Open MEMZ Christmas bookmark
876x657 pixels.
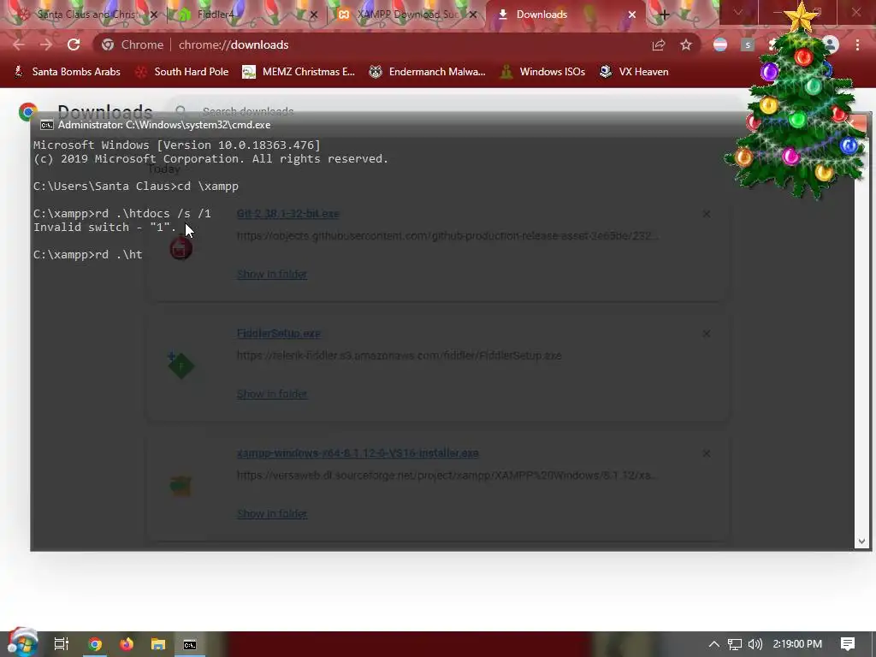tap(299, 72)
